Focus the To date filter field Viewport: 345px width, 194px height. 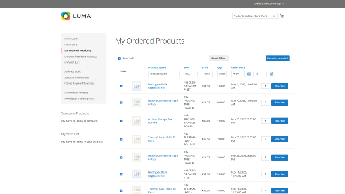click(260, 74)
